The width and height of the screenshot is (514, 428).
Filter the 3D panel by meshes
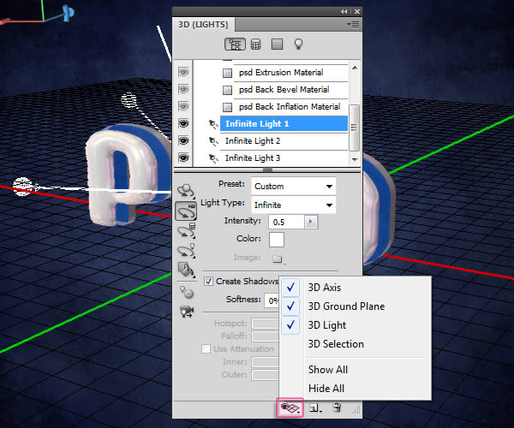point(254,44)
